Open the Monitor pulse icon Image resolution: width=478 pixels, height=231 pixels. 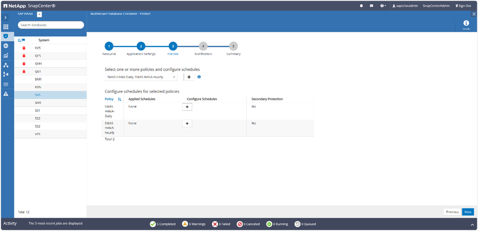click(6, 46)
